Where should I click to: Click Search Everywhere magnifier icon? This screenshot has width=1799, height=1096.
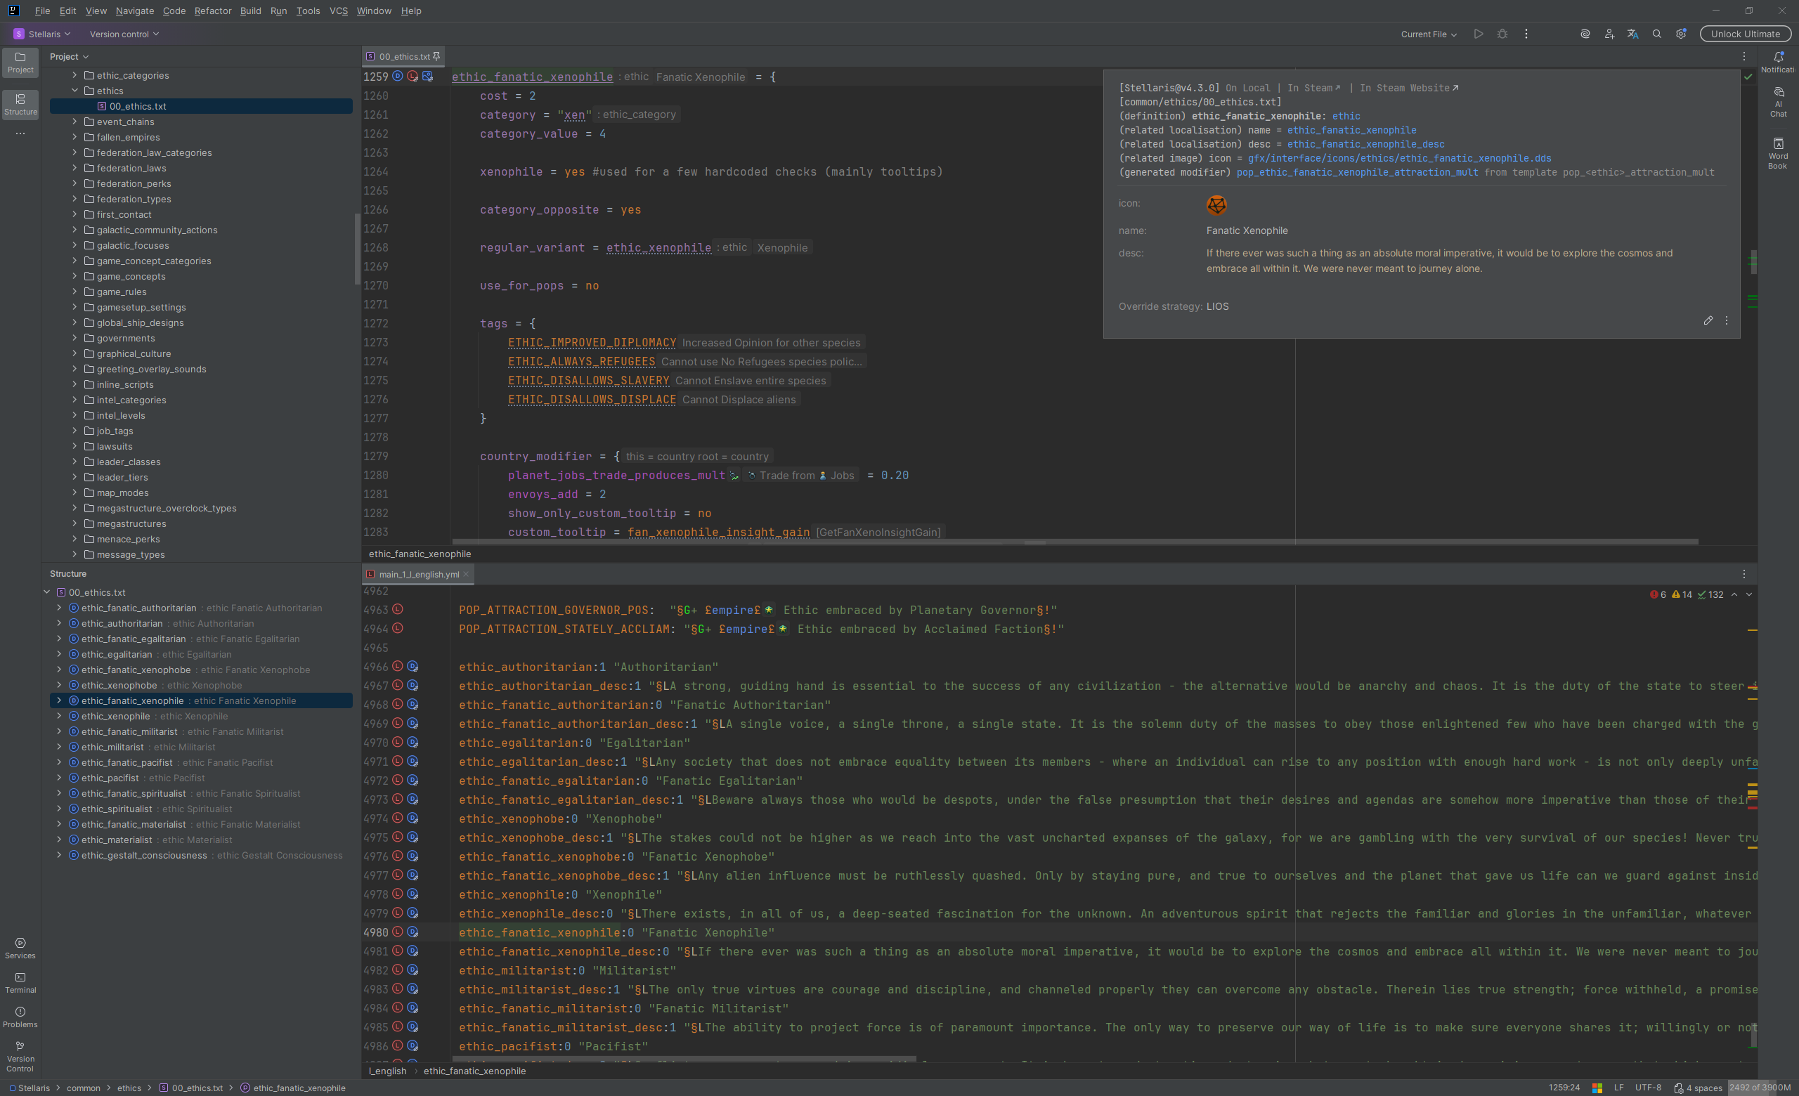click(1656, 34)
